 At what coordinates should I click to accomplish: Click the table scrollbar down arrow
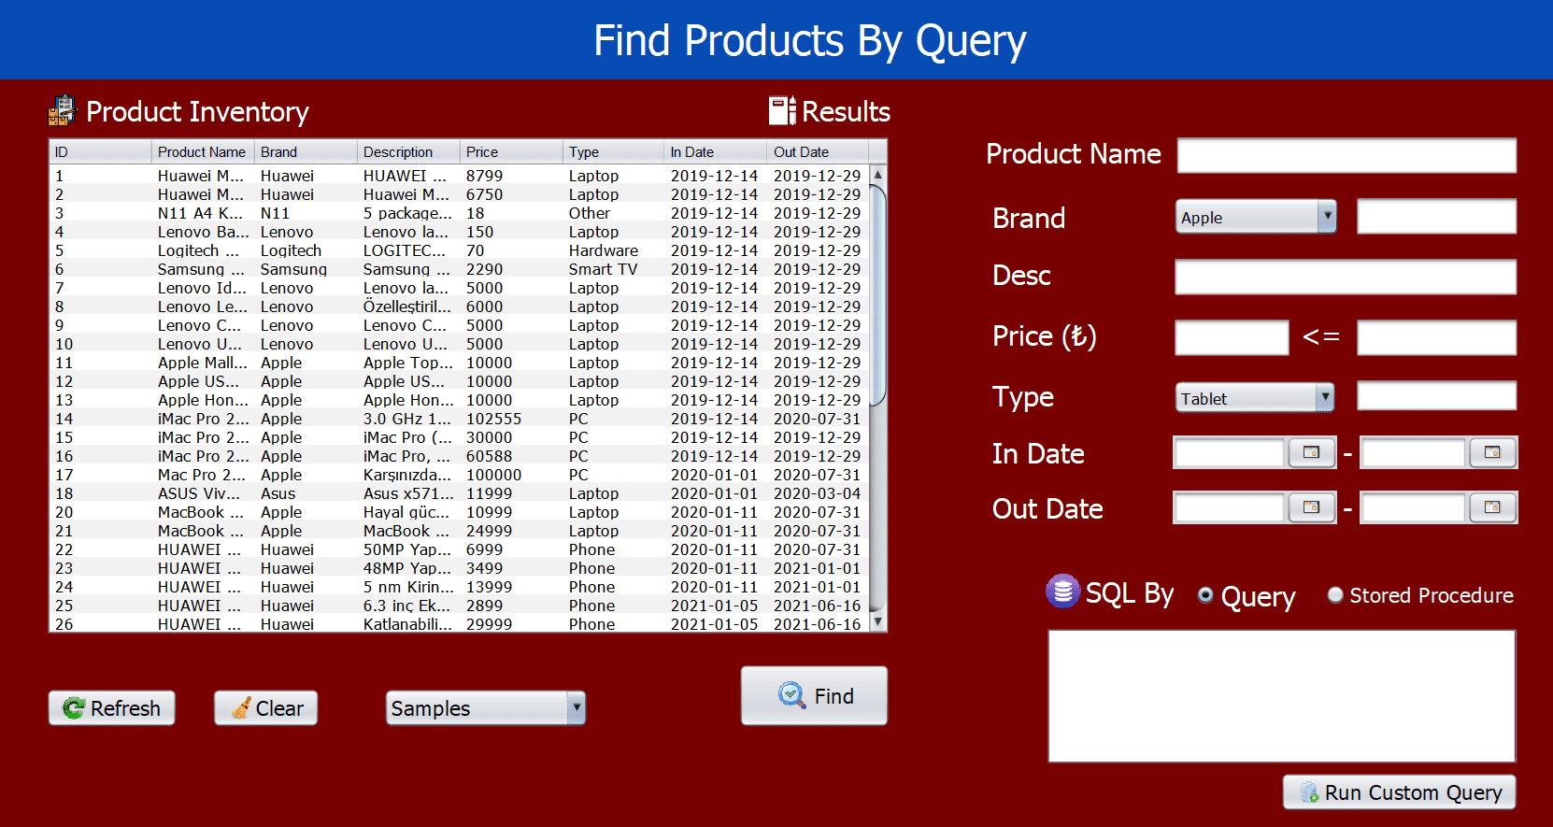coord(877,621)
